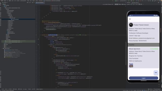The height and width of the screenshot is (91, 162).
Task: Select MainViewModel in the project tree
Action: point(11,33)
